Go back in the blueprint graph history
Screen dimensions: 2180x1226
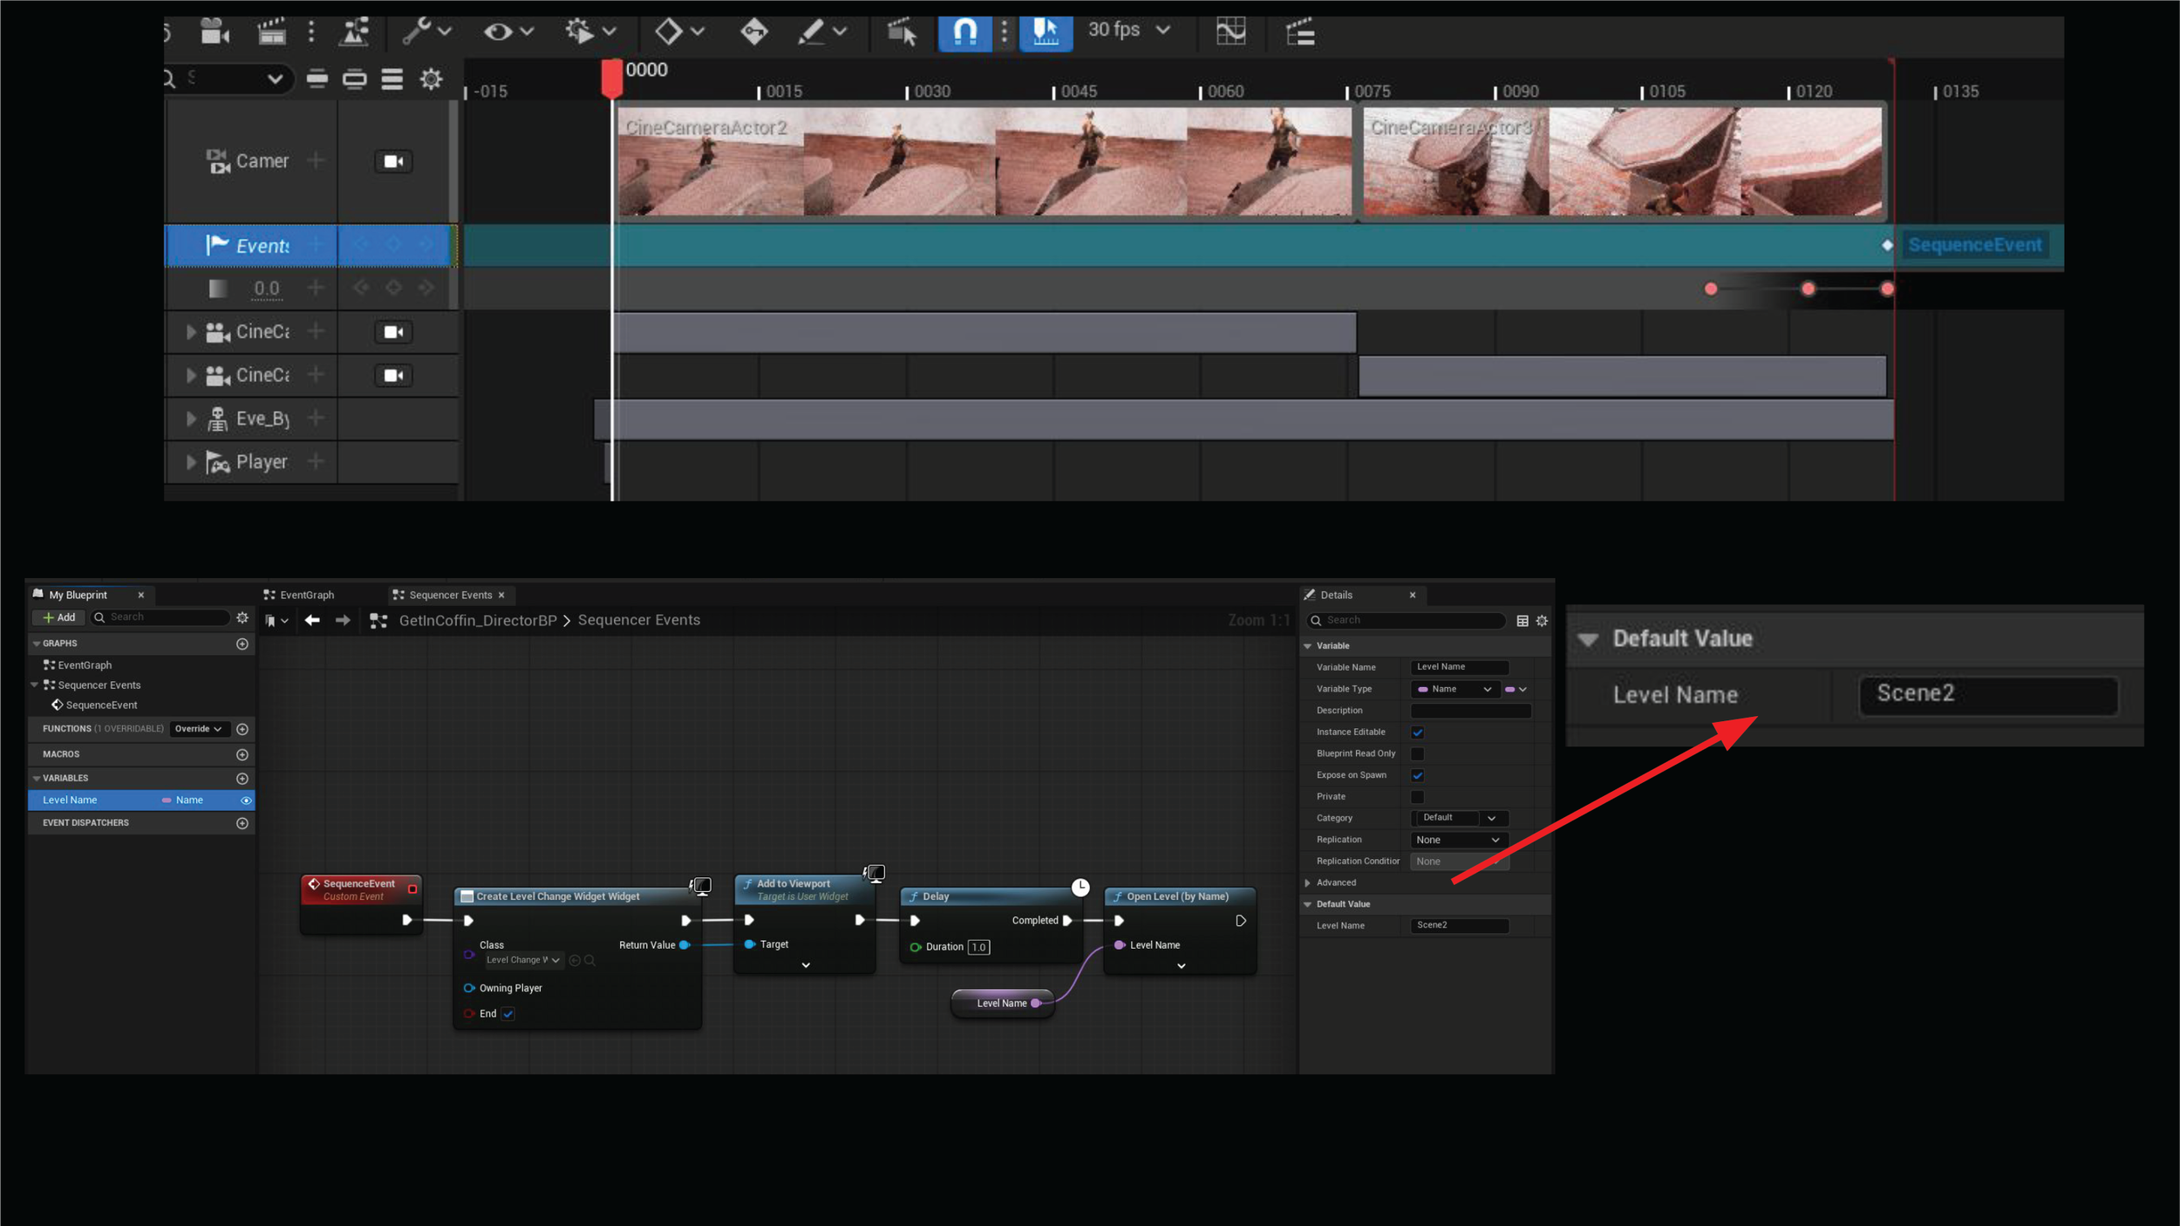coord(312,620)
